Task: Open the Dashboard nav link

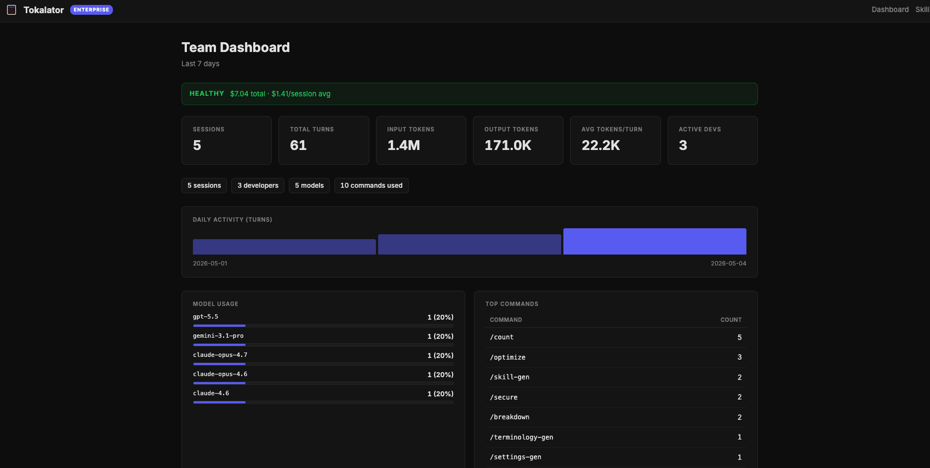Action: [890, 10]
